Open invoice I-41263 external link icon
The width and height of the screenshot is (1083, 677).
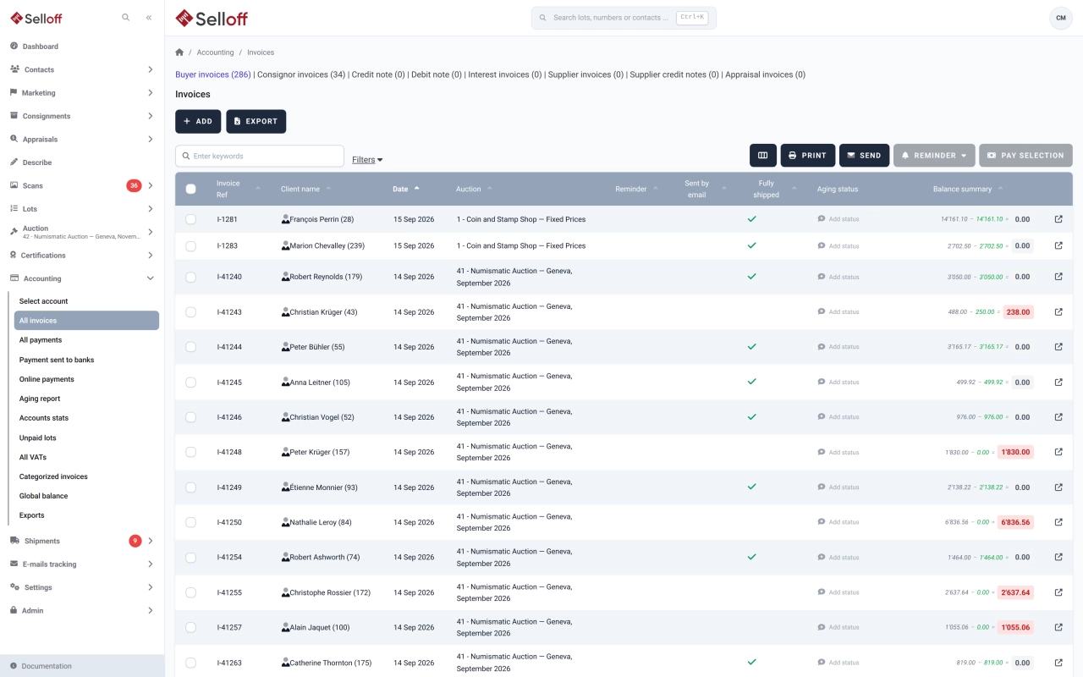tap(1058, 663)
